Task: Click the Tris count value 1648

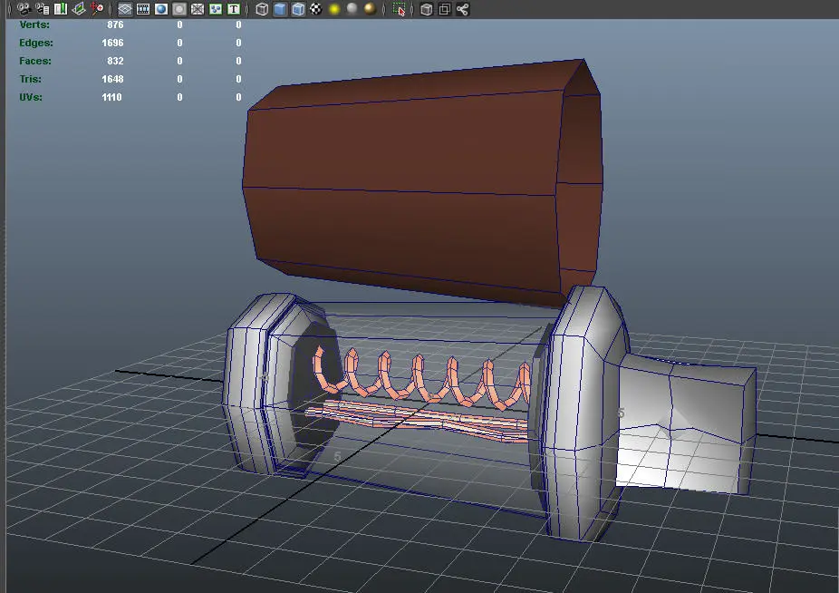Action: coord(112,79)
